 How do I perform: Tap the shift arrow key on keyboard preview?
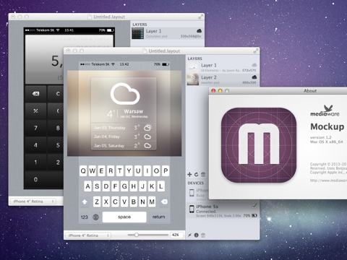point(85,201)
